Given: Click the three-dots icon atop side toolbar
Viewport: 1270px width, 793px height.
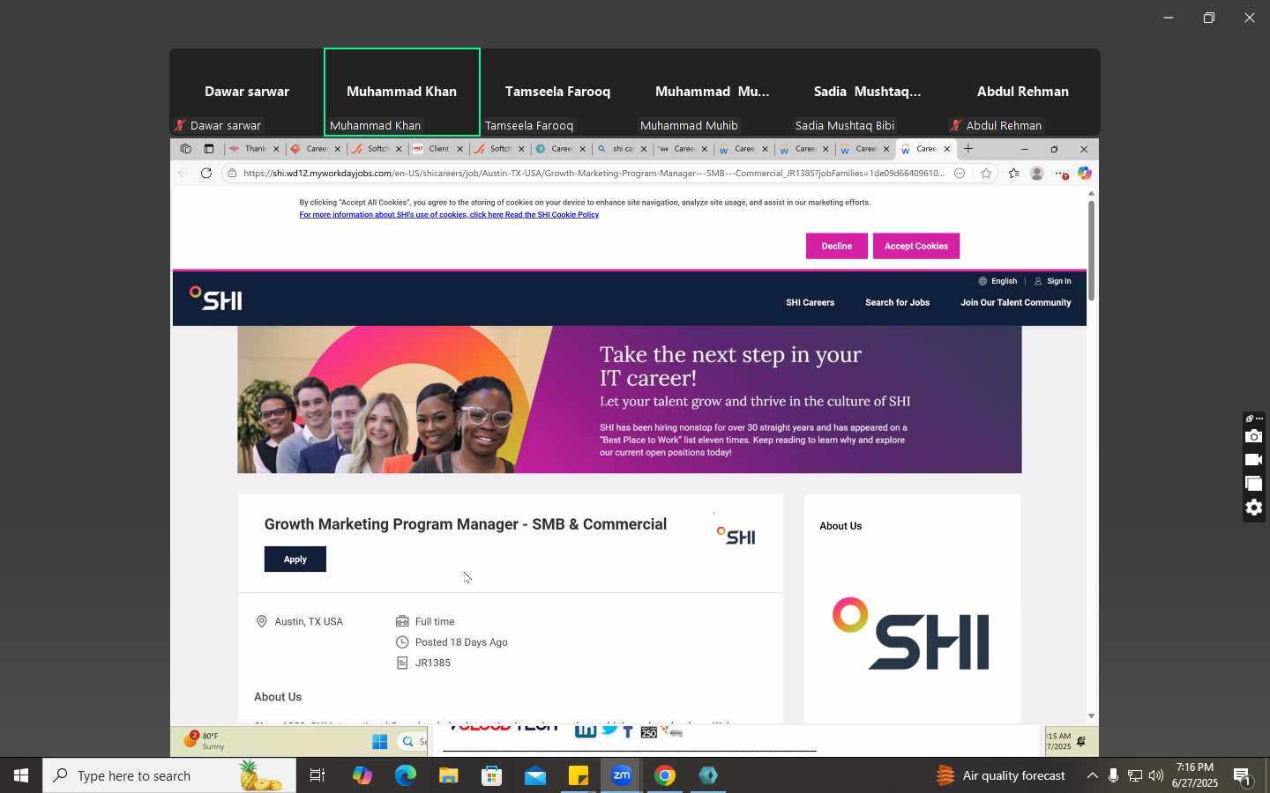Looking at the screenshot, I should click(1259, 419).
